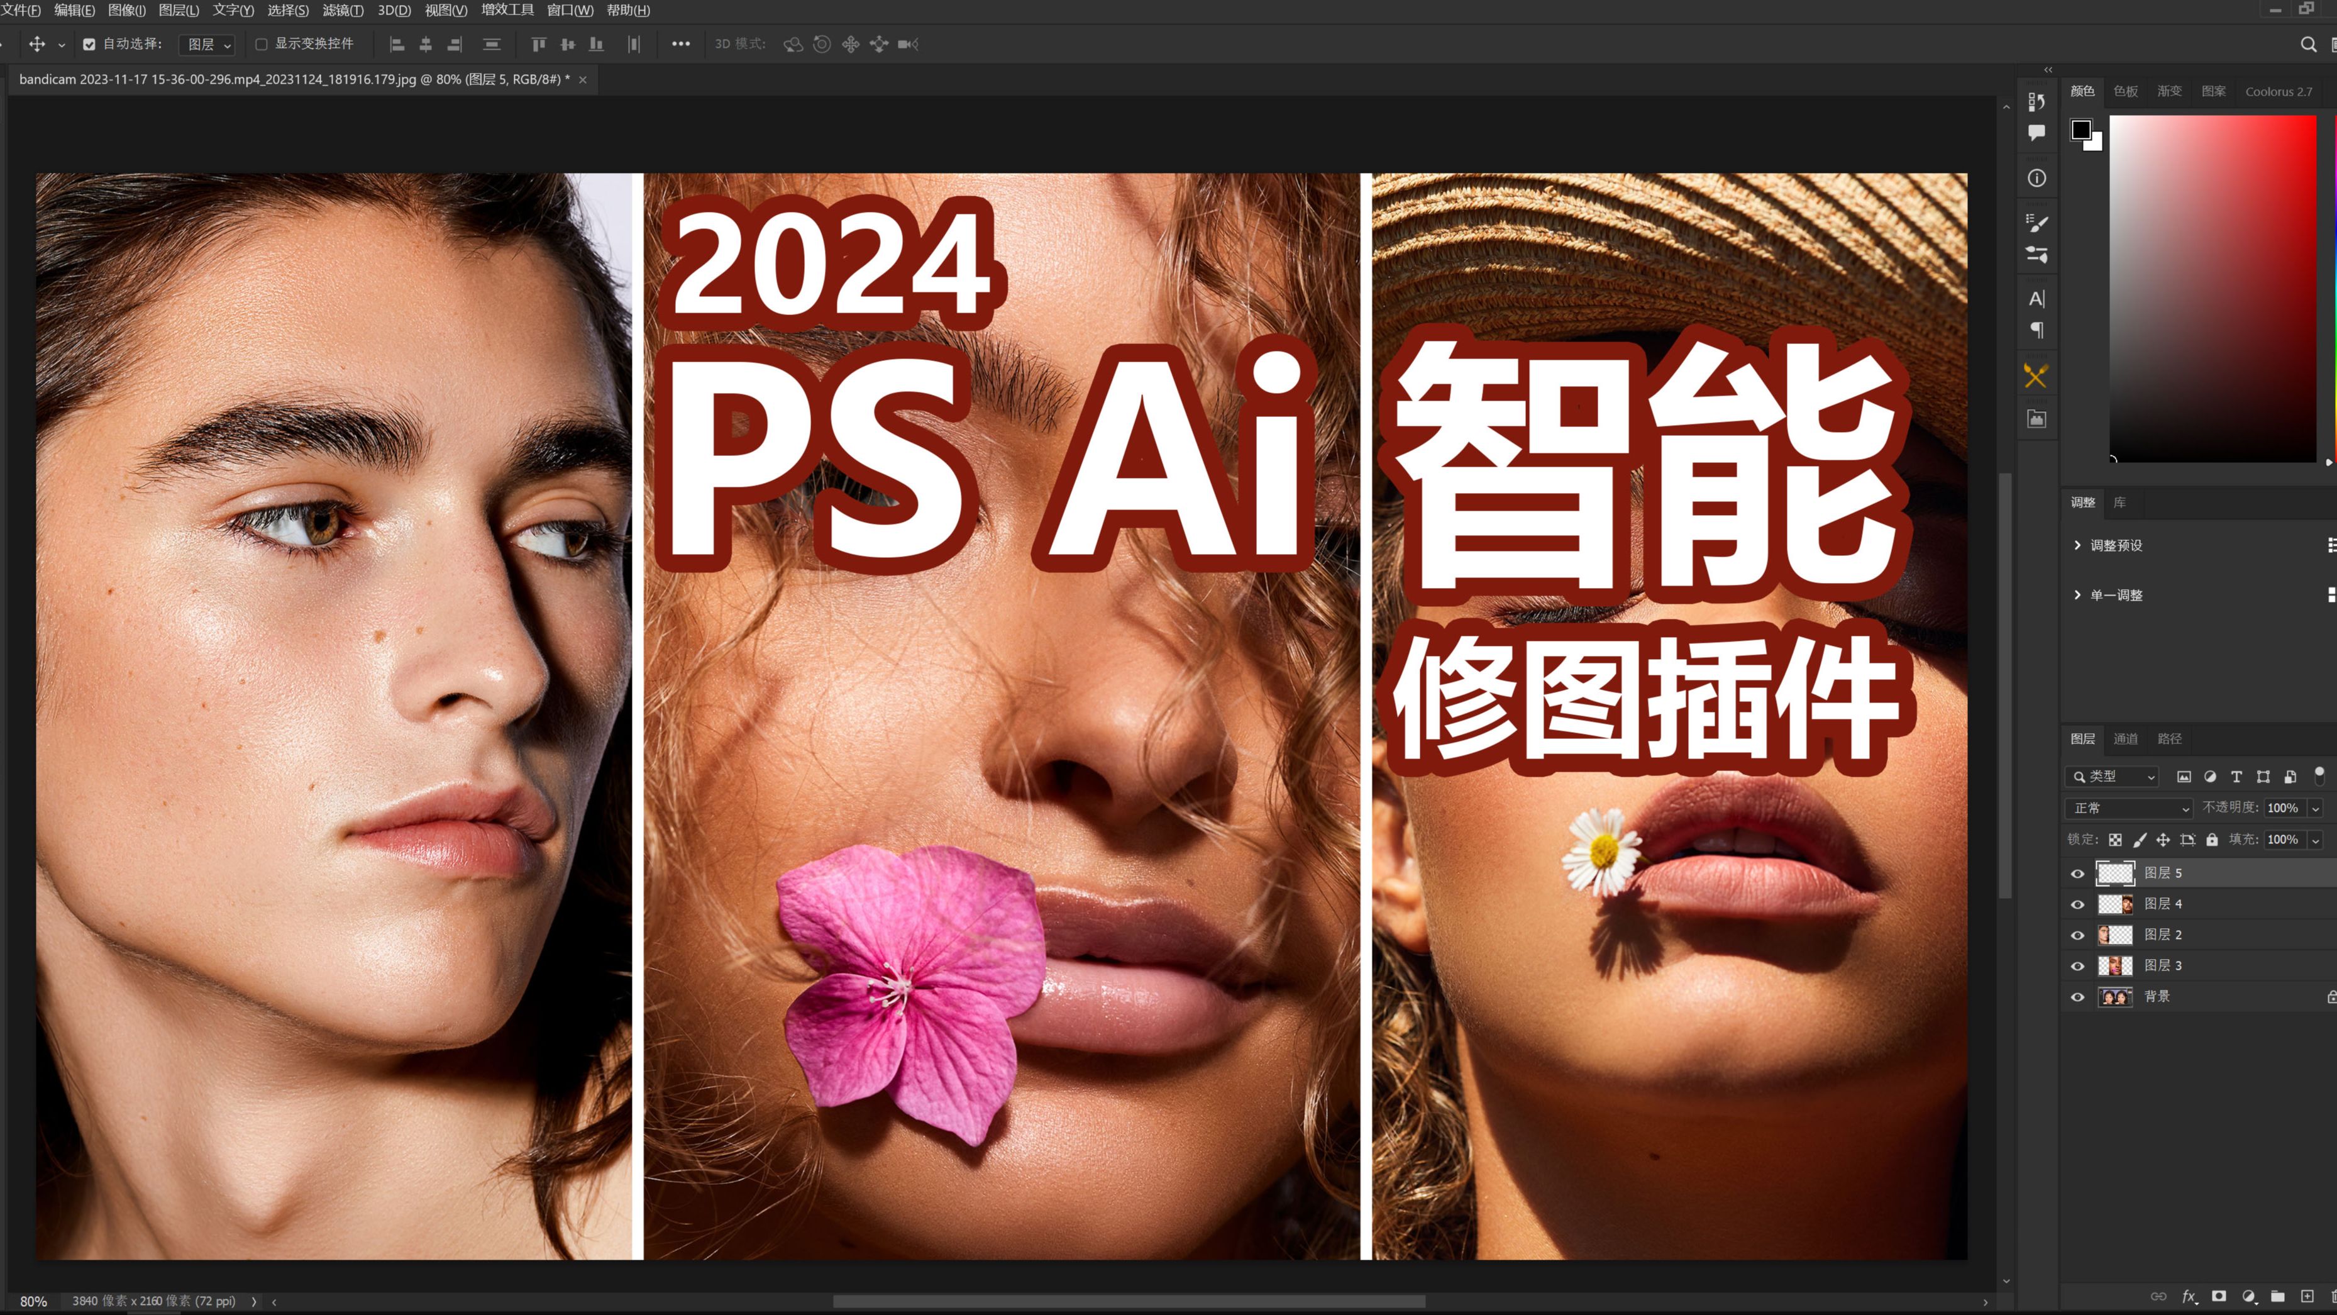
Task: Open the Paragraph panel icon
Action: [2036, 330]
